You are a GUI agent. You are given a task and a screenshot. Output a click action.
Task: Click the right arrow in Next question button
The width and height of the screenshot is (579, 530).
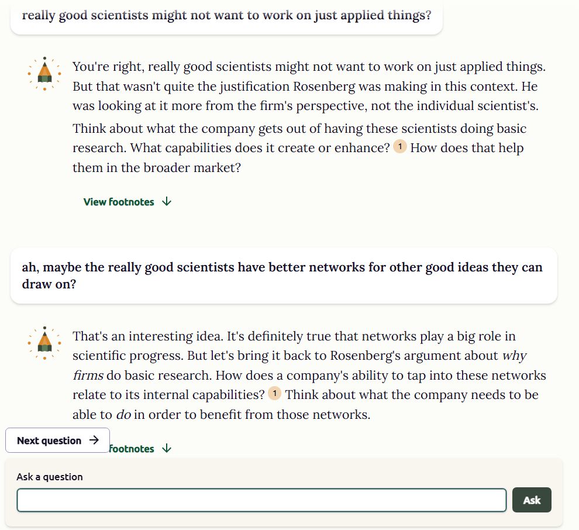[x=94, y=440]
